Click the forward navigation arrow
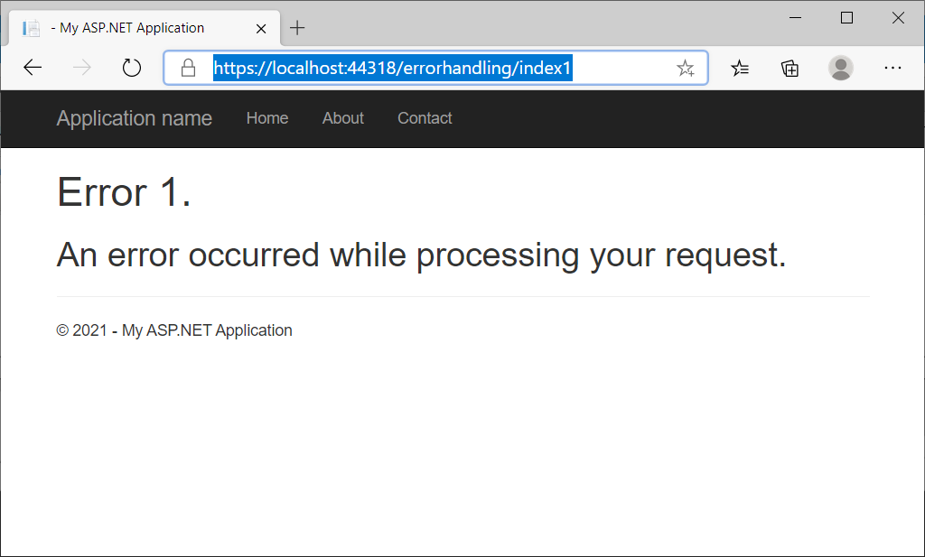The width and height of the screenshot is (925, 557). (x=82, y=68)
